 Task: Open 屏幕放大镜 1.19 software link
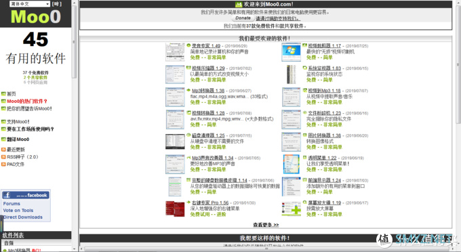click(325, 203)
